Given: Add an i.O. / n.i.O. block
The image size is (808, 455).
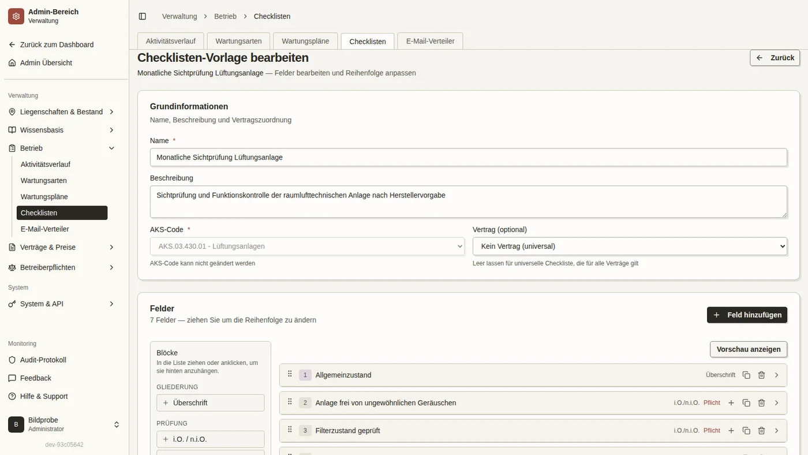Looking at the screenshot, I should tap(211, 439).
